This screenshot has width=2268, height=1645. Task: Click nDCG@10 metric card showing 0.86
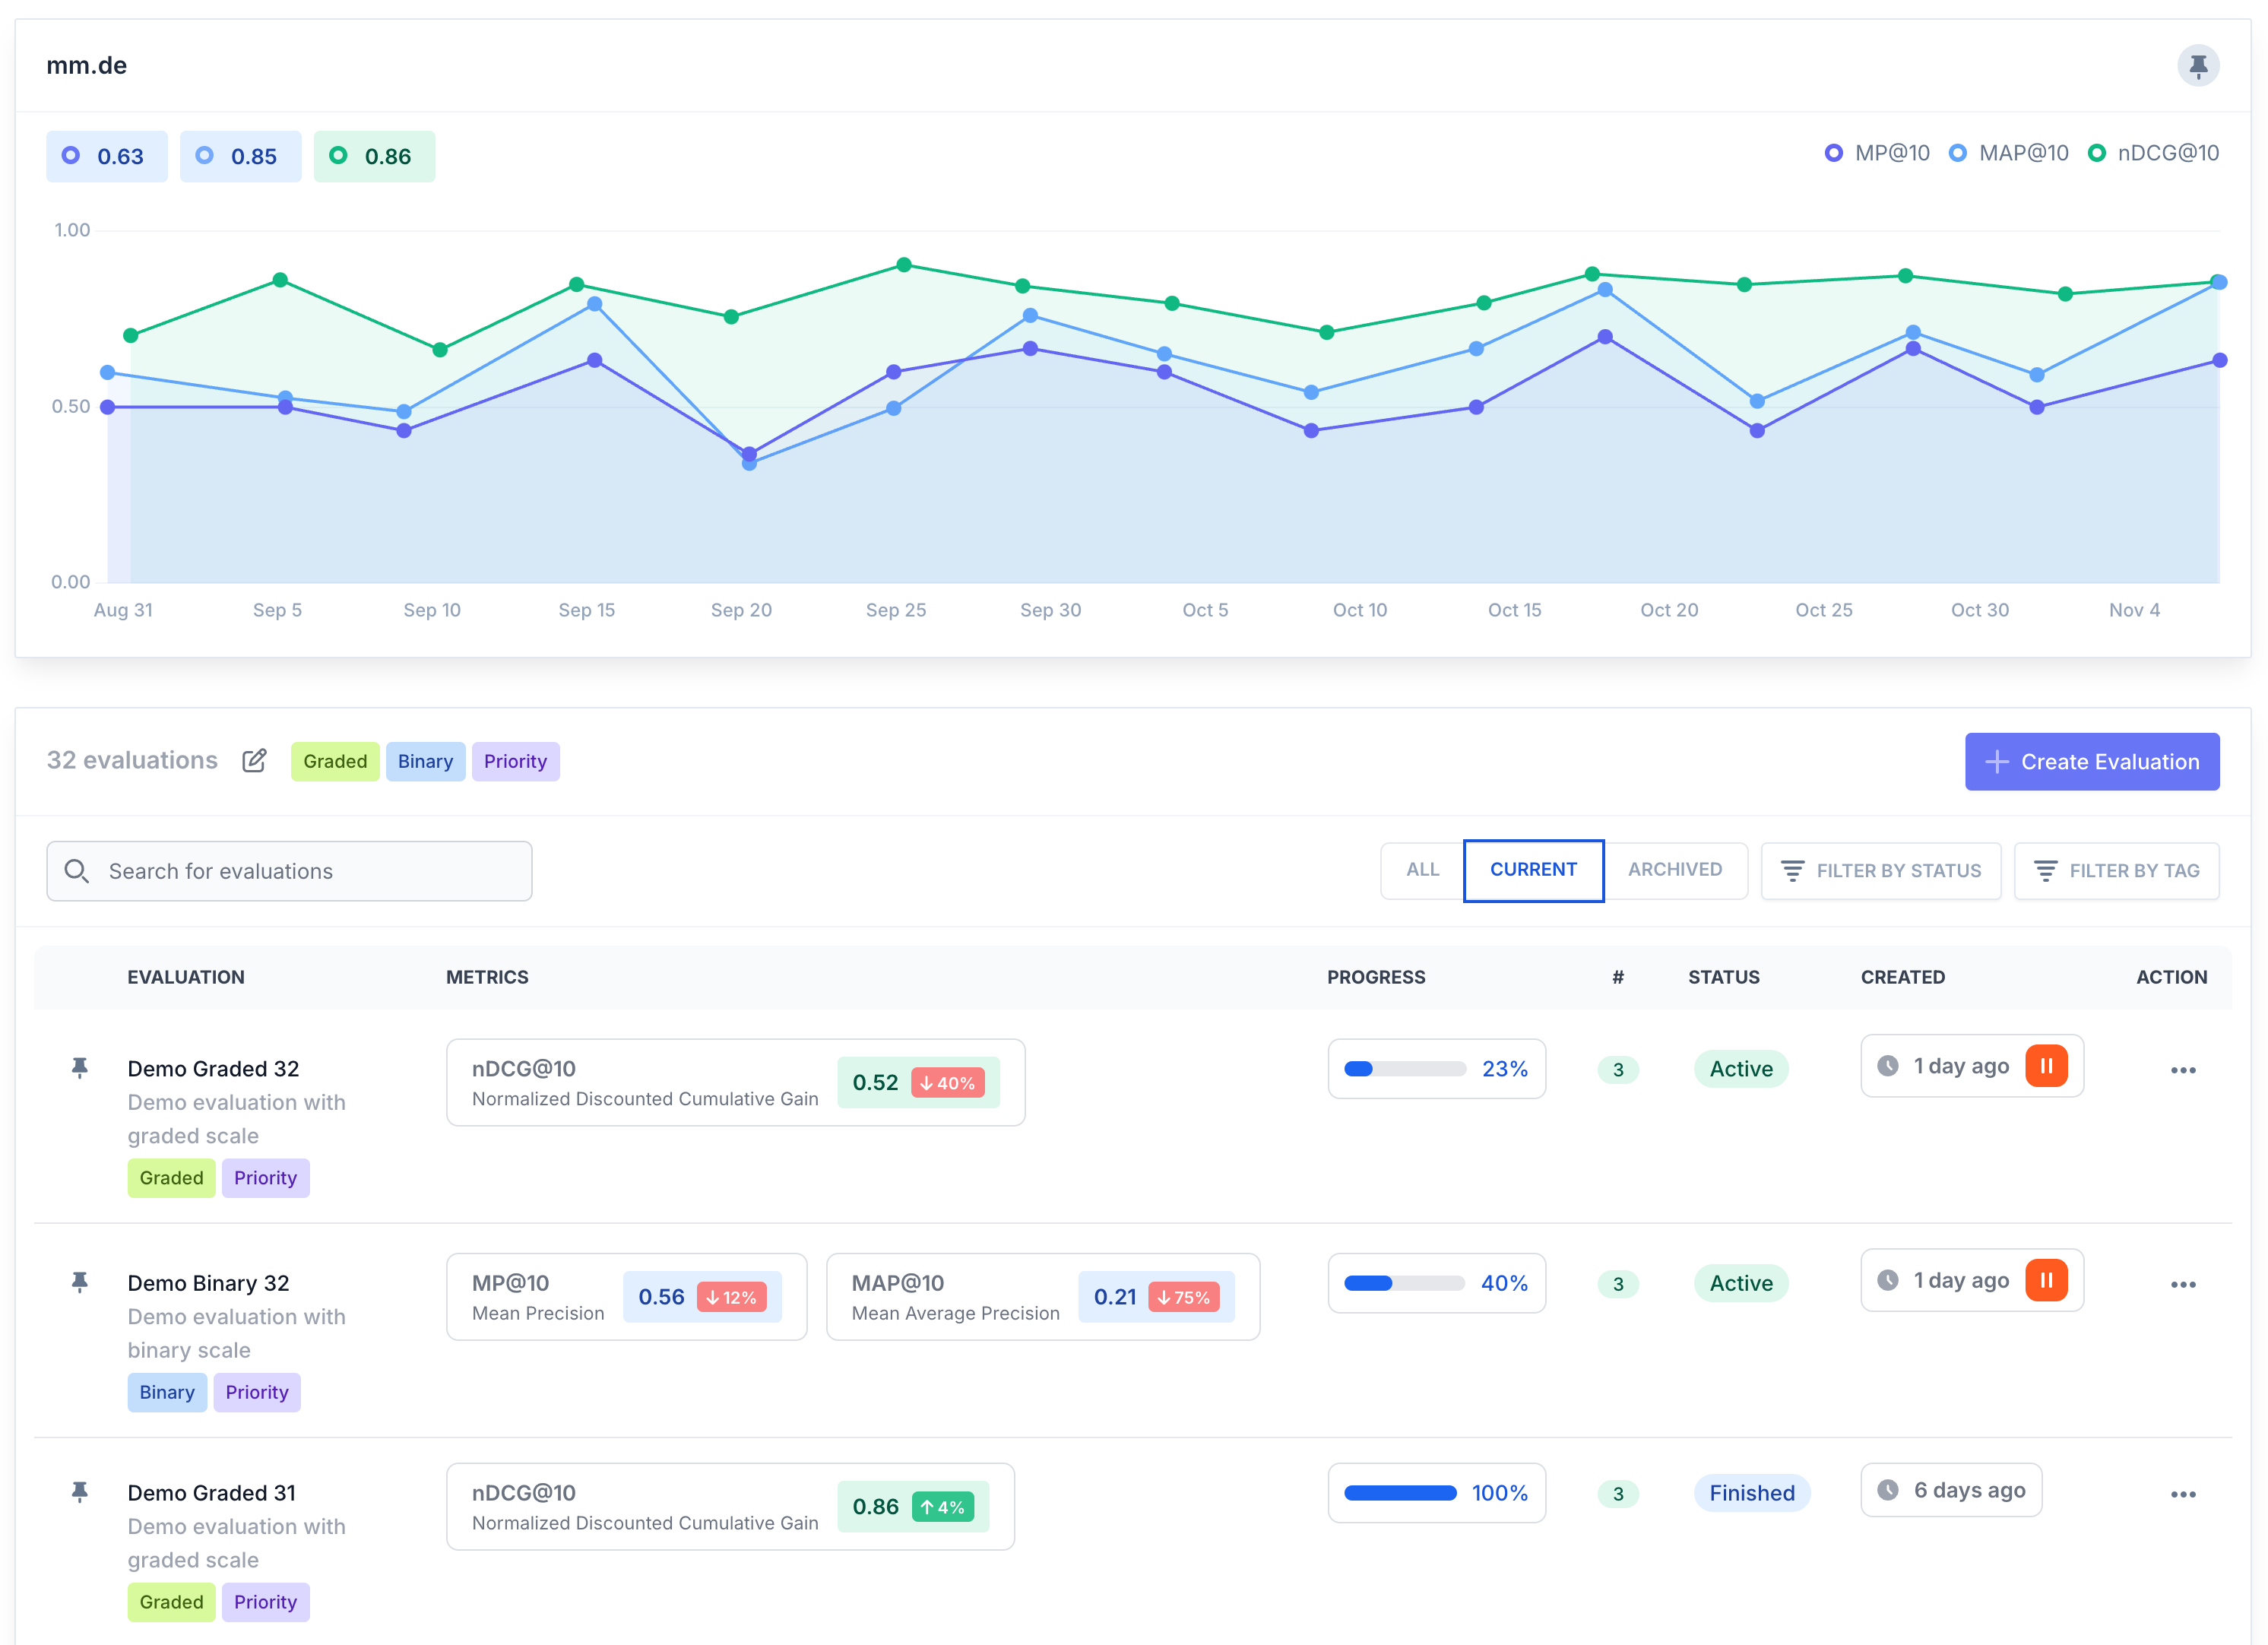730,1507
